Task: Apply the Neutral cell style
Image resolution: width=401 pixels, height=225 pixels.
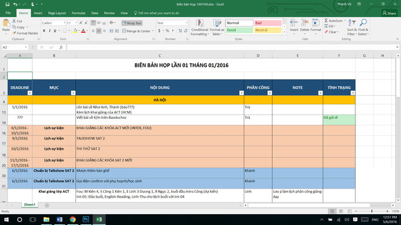Action: [x=268, y=30]
